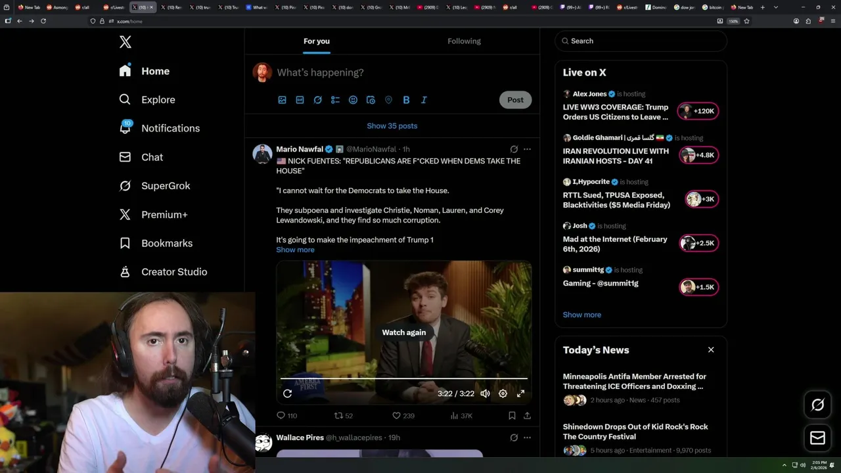Switch to the Following tab
This screenshot has width=841, height=473.
465,41
